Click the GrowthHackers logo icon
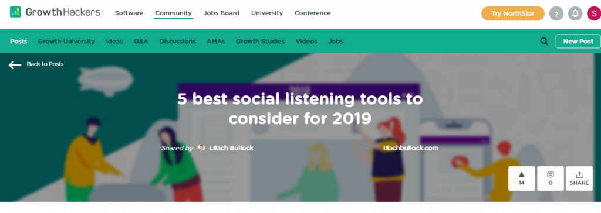601x213 pixels. click(16, 12)
